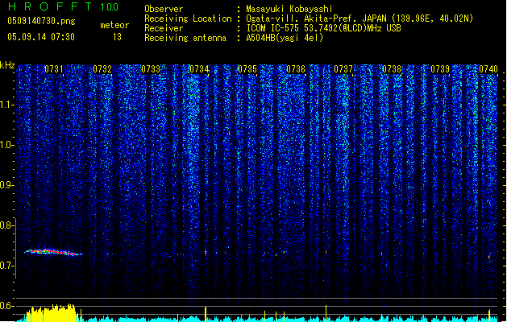Image resolution: width=507 pixels, height=322 pixels.
Task: Click the kHz axis unit label
Action: [x=7, y=65]
